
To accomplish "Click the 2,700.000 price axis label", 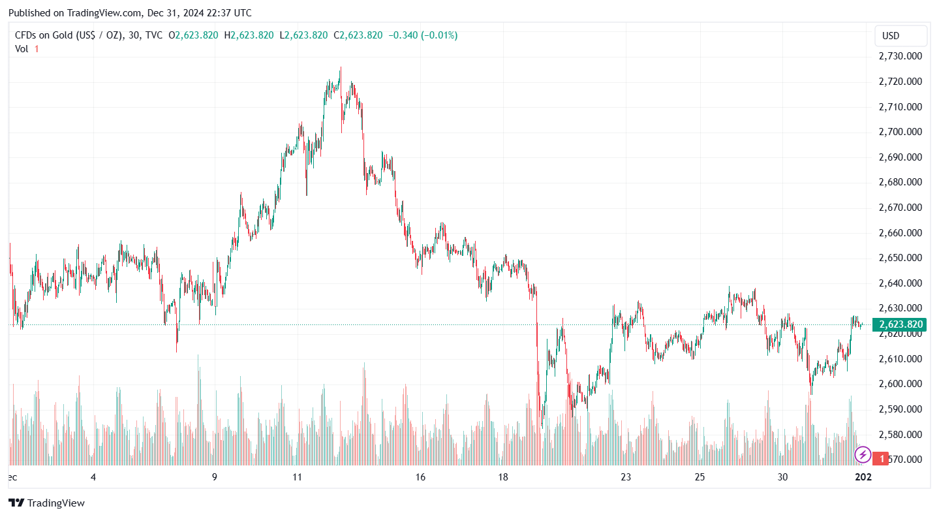I will (x=901, y=132).
